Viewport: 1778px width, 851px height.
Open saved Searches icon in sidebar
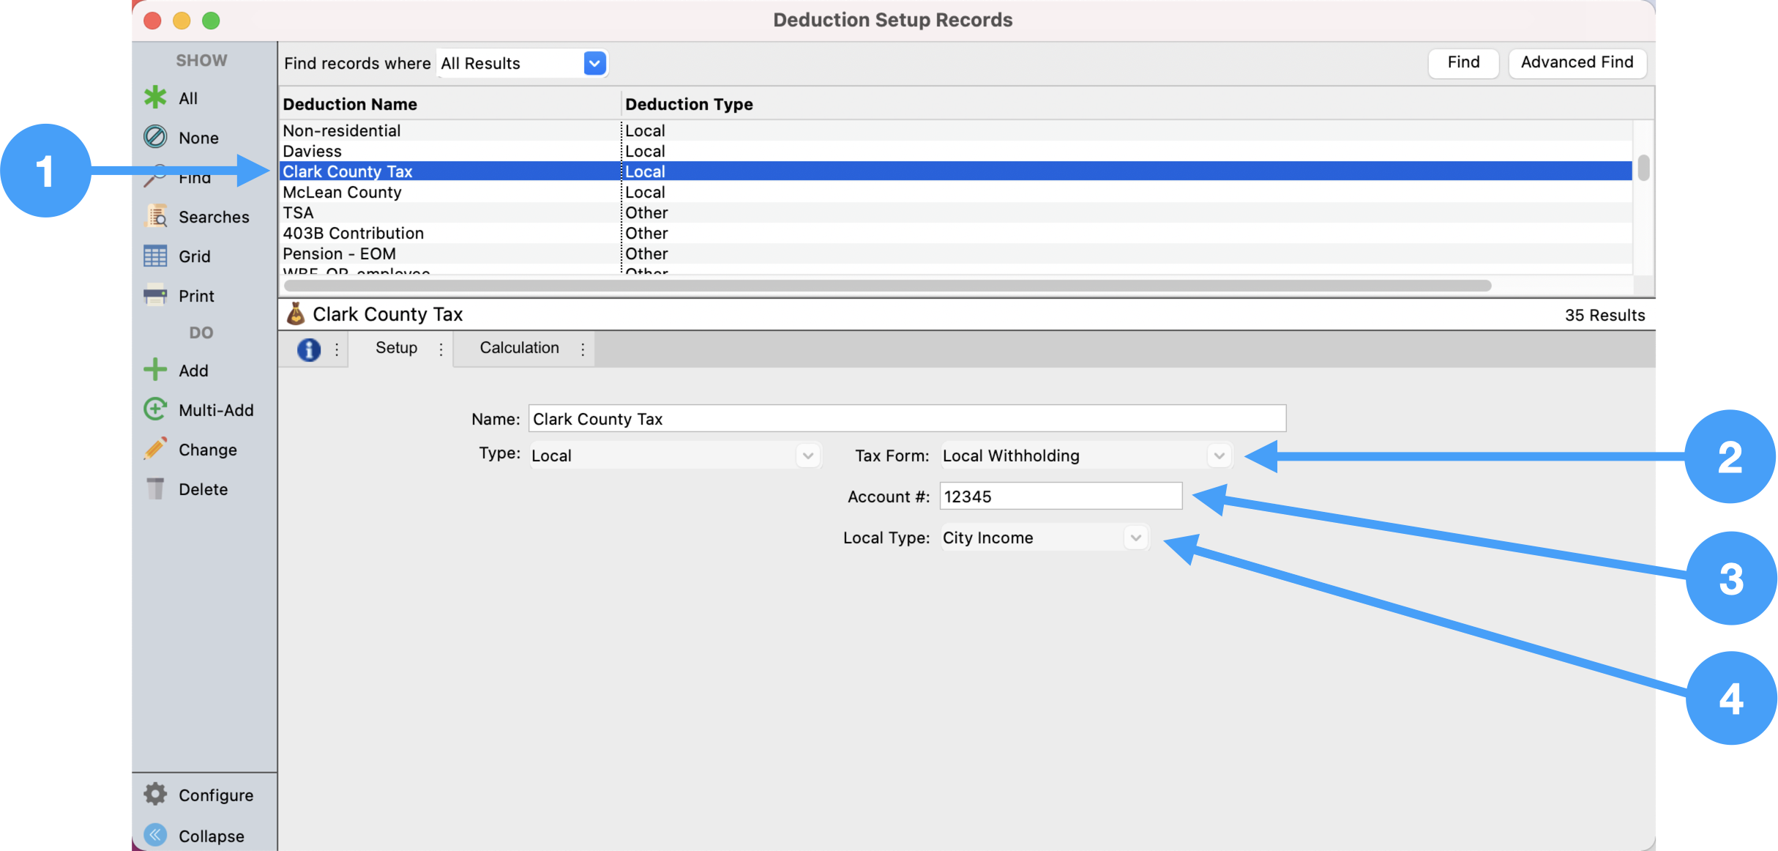pos(155,217)
